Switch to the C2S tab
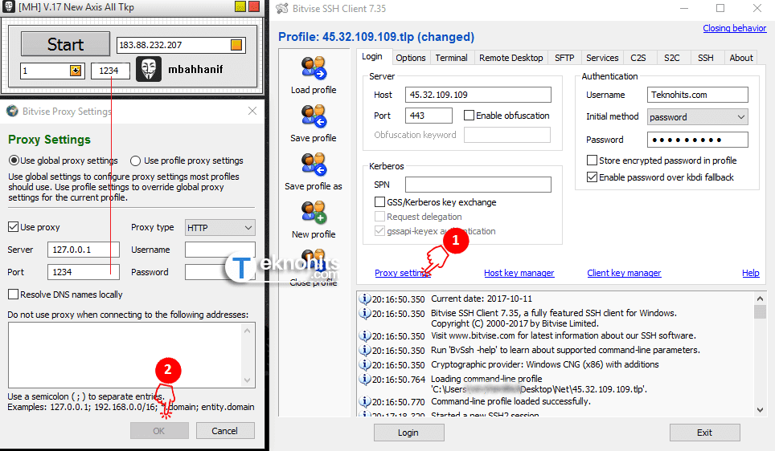 [x=638, y=58]
